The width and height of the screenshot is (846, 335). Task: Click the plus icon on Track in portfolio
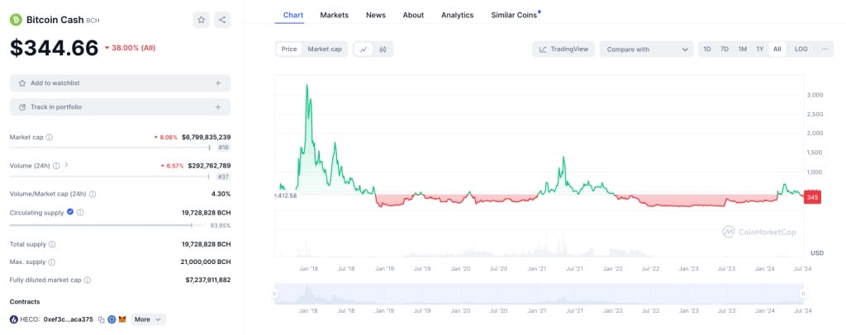[x=218, y=107]
